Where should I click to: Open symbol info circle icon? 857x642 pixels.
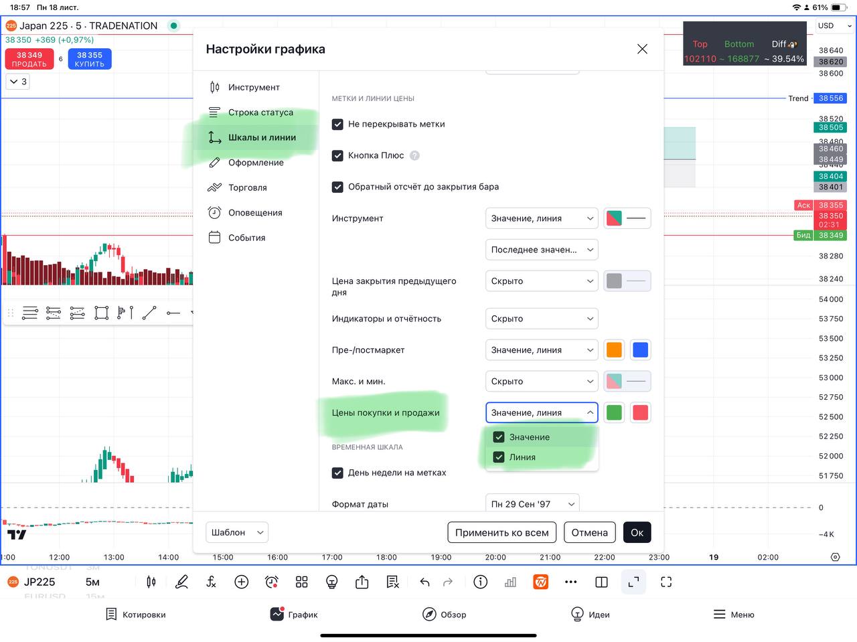[481, 582]
